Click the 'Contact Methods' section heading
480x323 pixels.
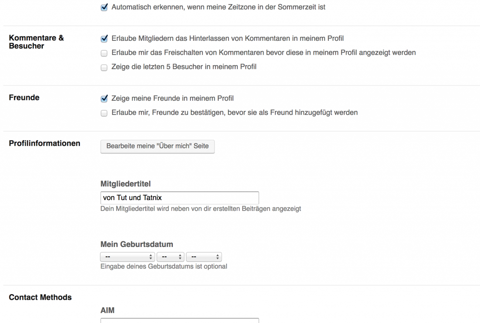pyautogui.click(x=40, y=298)
